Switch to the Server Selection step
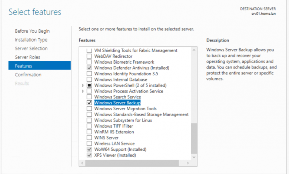This screenshot has height=174, width=289. click(31, 48)
